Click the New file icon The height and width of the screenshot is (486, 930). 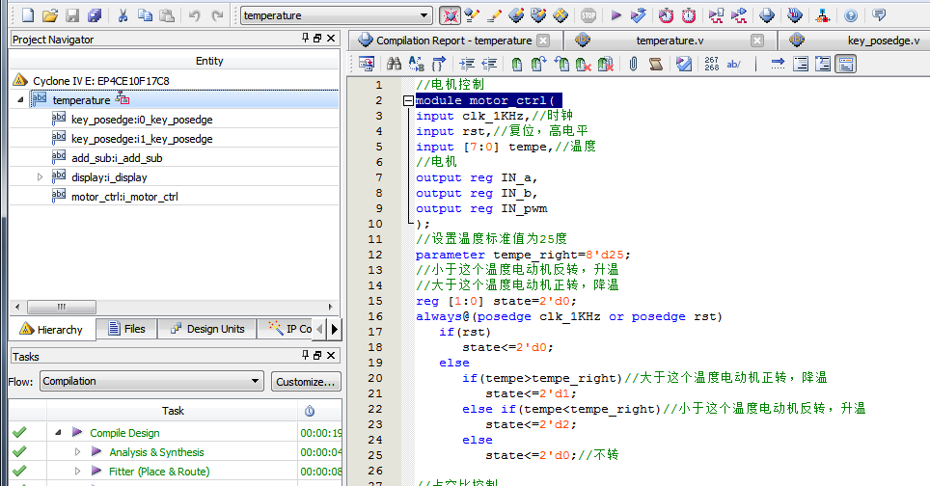[27, 15]
